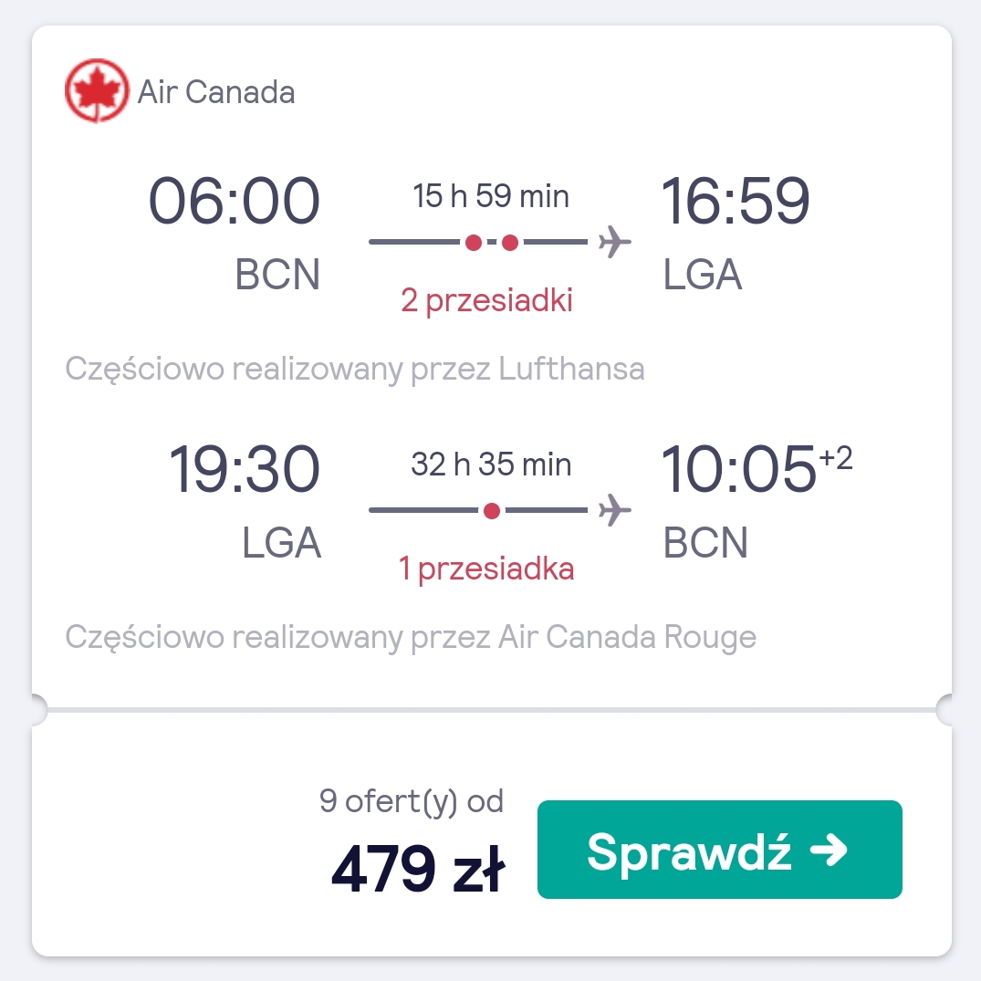Image resolution: width=981 pixels, height=981 pixels.
Task: Click the Sprawdź button
Action: [719, 849]
